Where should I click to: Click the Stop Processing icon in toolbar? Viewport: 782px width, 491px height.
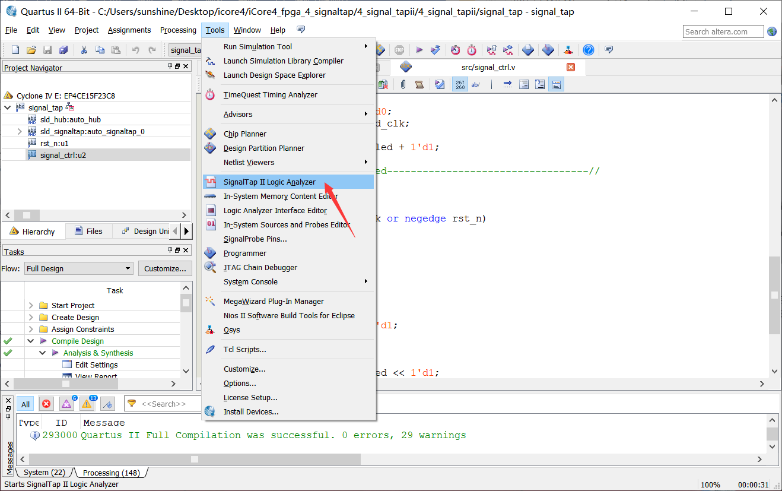pos(399,50)
